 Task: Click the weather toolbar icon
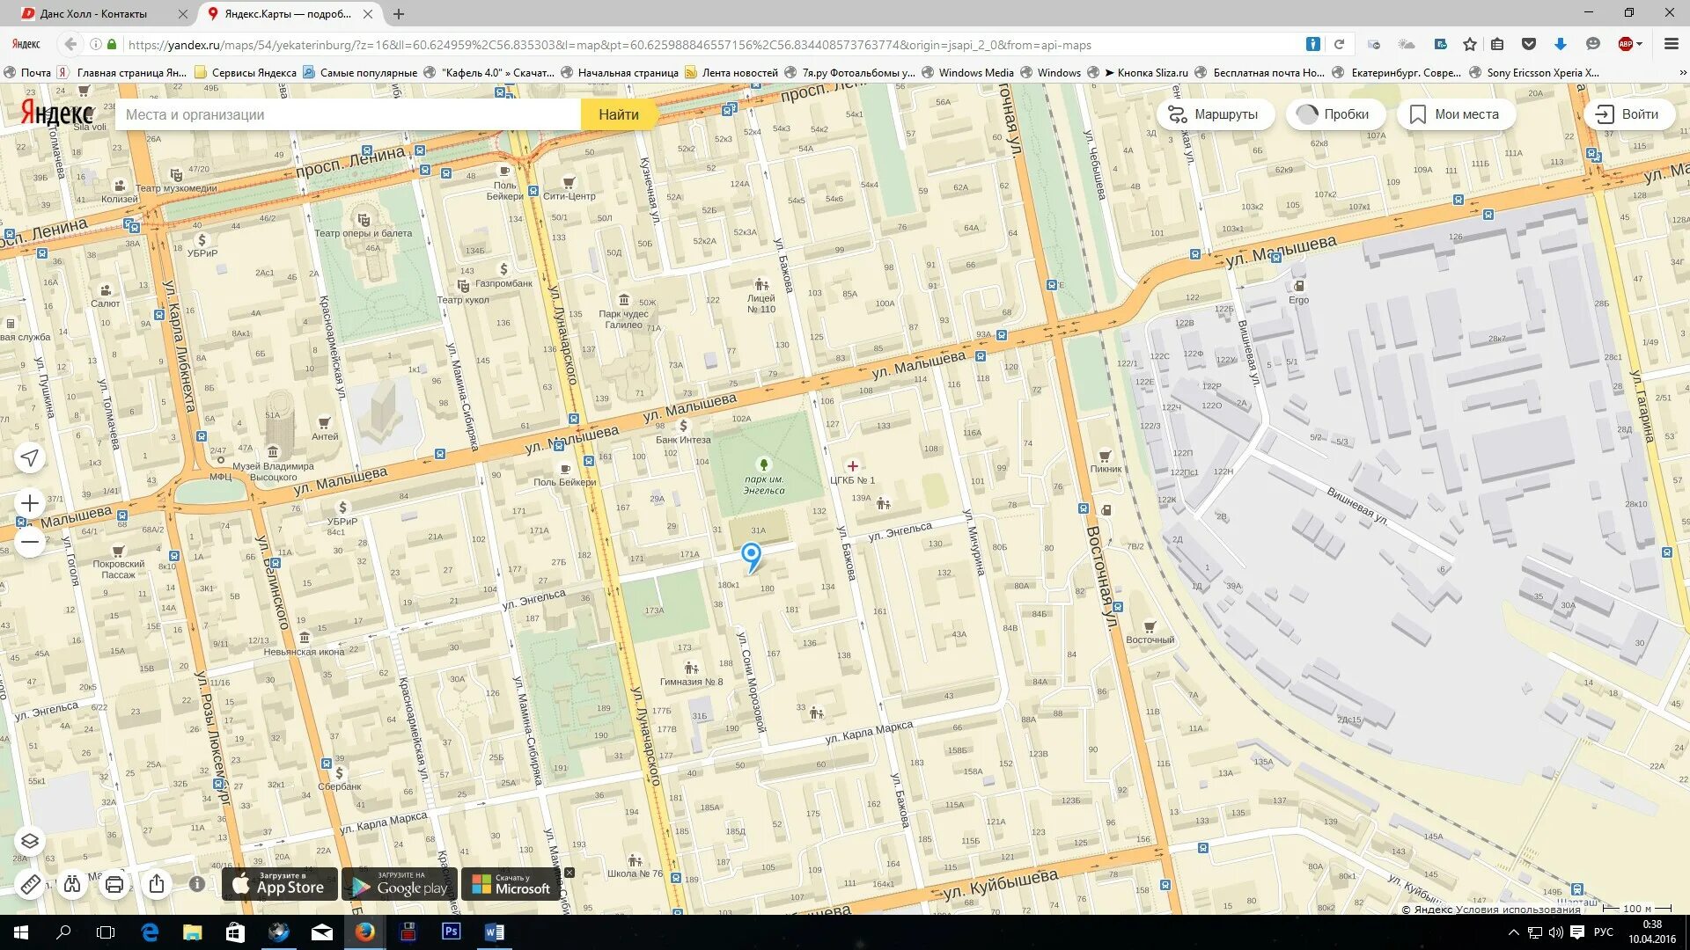[1407, 44]
